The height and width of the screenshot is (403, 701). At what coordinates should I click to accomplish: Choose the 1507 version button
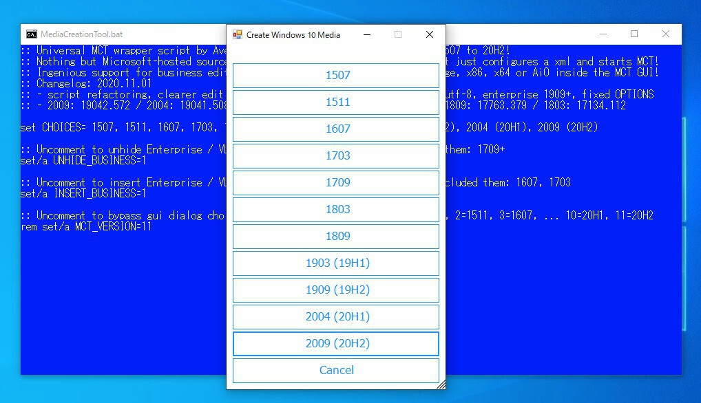[336, 76]
